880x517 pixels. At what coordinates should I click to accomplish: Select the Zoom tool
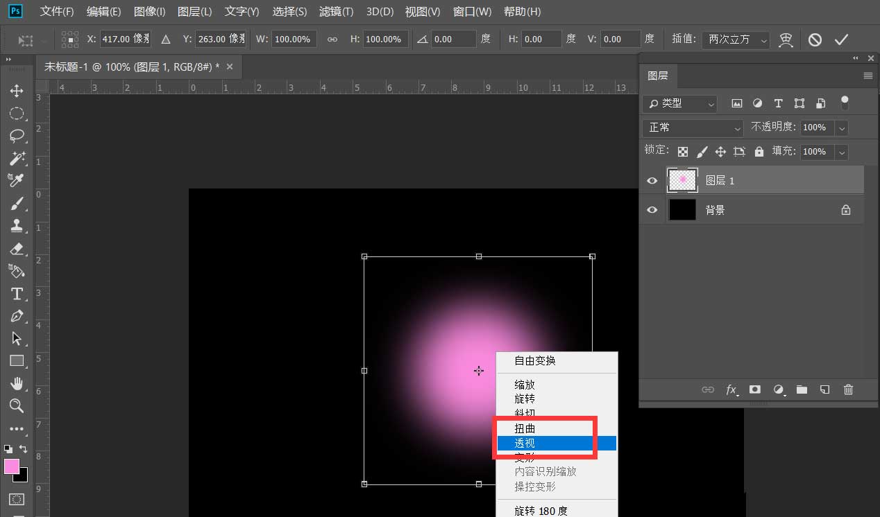pyautogui.click(x=17, y=405)
